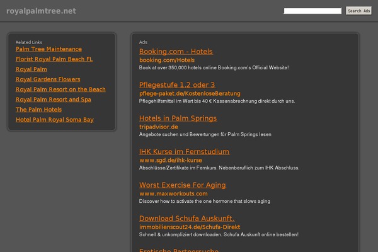Open Hotel Palm Royal Soma Bay link
Screen dimensions: 378x252
click(x=55, y=120)
